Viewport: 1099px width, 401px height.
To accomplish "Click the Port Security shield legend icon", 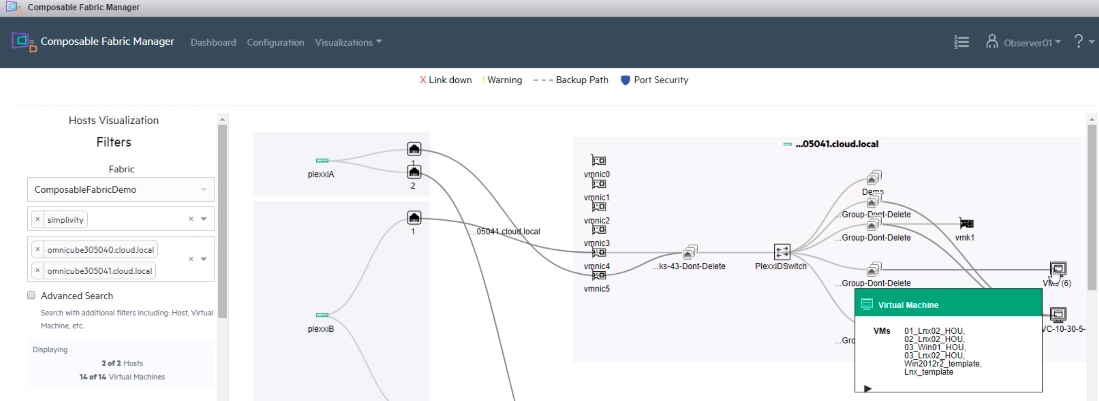I will pyautogui.click(x=625, y=80).
